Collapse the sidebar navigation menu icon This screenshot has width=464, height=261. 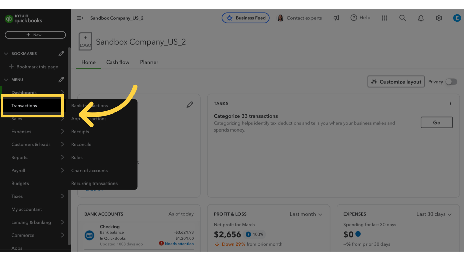click(x=80, y=18)
